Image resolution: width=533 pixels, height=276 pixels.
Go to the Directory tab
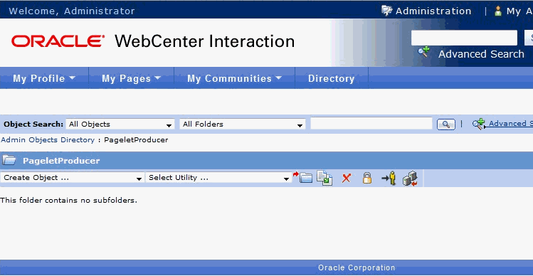coord(332,78)
